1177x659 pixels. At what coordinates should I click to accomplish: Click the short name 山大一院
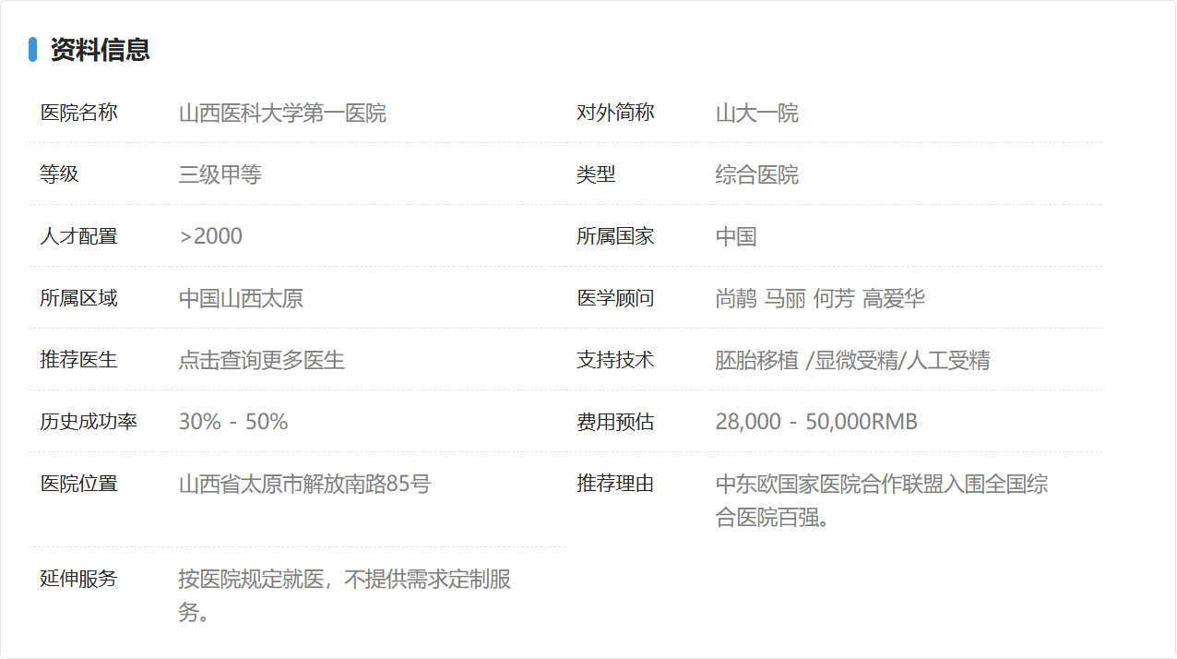pyautogui.click(x=757, y=113)
